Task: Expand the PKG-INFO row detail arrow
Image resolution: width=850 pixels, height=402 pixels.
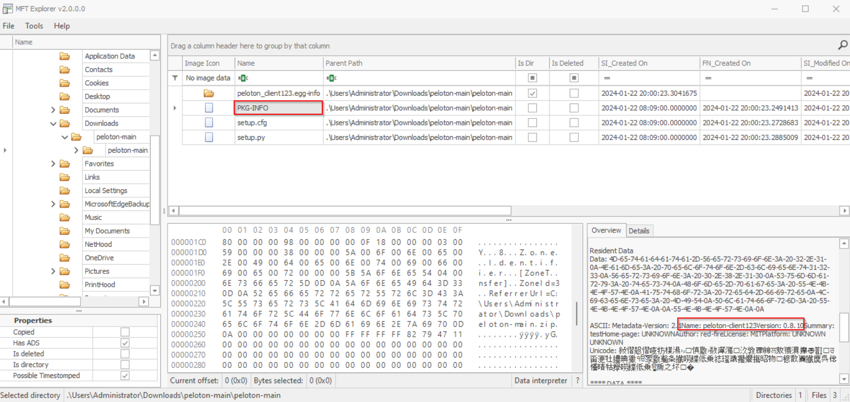Action: (x=175, y=108)
